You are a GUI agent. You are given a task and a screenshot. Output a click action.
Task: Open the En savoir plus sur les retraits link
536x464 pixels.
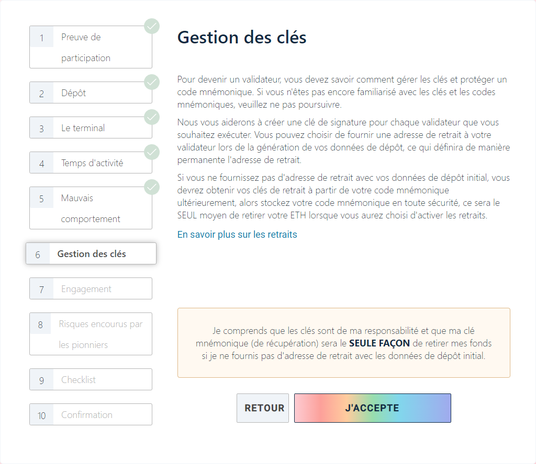point(237,235)
